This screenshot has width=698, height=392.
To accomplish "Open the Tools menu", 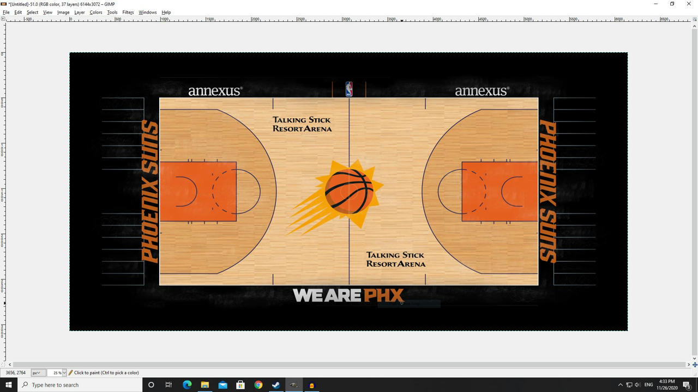I will pos(112,12).
